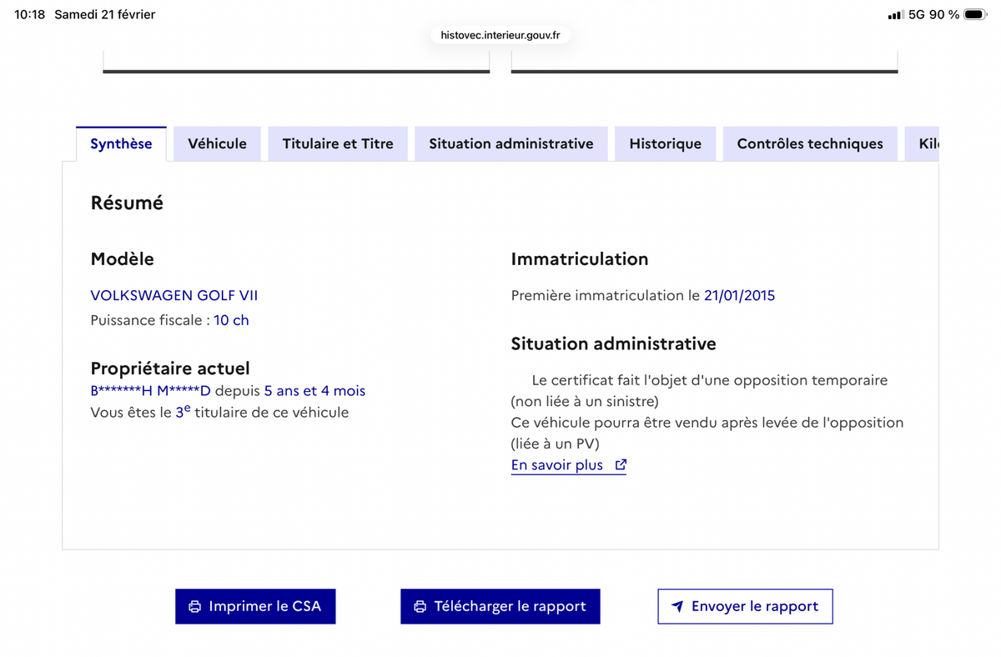1001x657 pixels.
Task: Click printer icon in Télécharger le rapport
Action: coord(420,606)
